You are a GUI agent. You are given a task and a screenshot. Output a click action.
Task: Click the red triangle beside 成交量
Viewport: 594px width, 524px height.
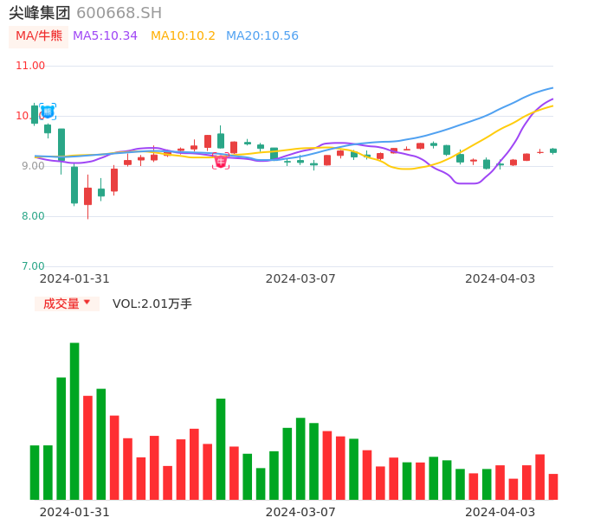pyautogui.click(x=87, y=303)
